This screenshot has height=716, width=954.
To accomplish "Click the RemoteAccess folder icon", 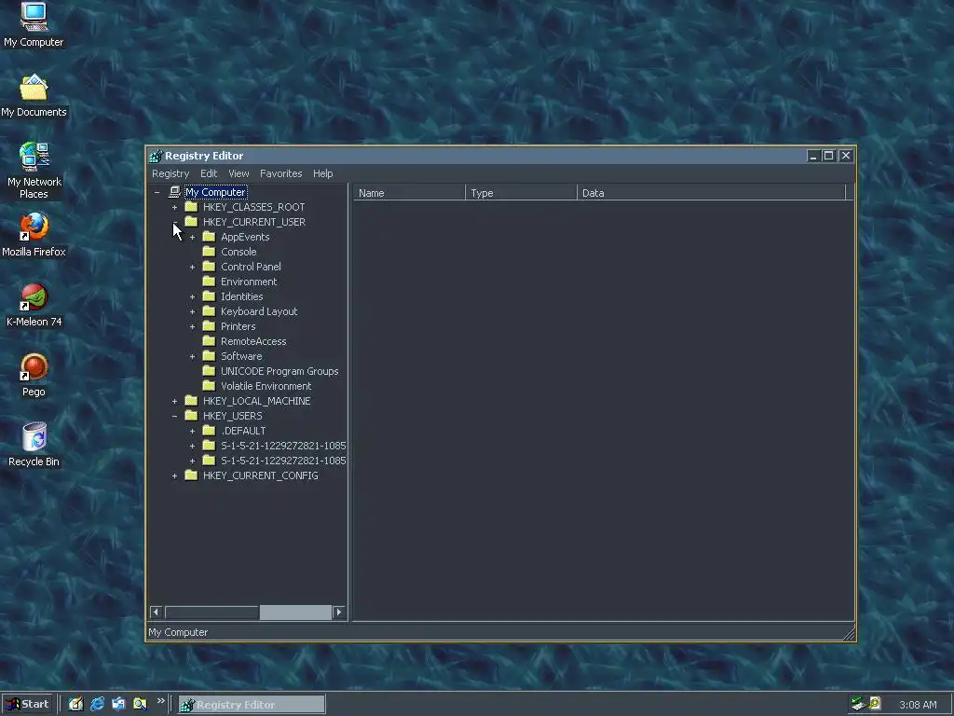I will click(x=209, y=341).
